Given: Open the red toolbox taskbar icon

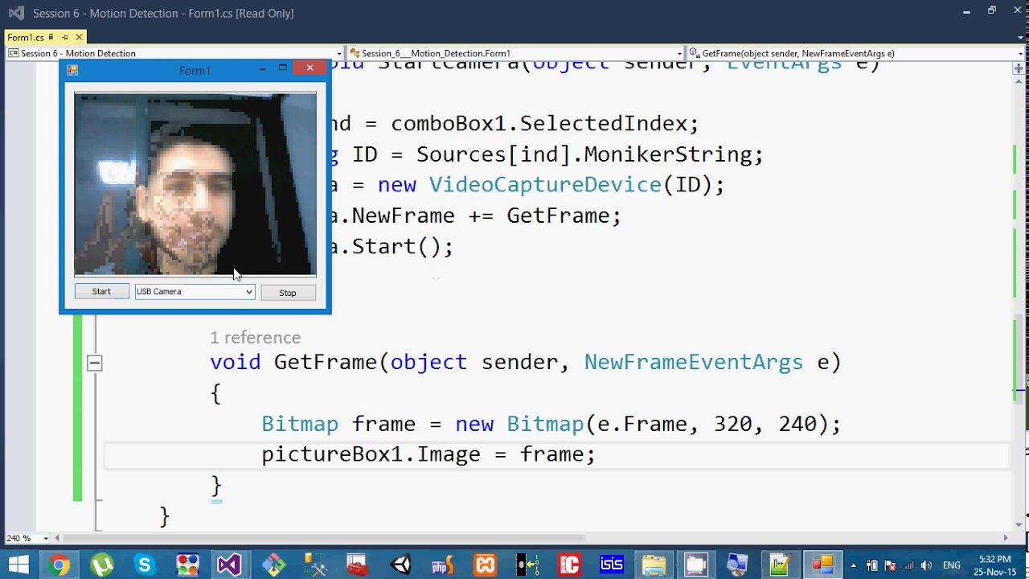Looking at the screenshot, I should coord(357,565).
